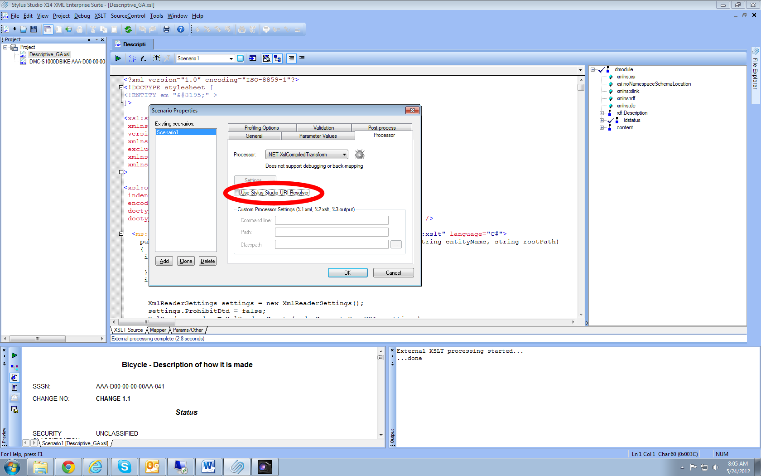Screen dimensions: 761x476
Task: Switch preview to text view icon
Action: click(x=14, y=388)
